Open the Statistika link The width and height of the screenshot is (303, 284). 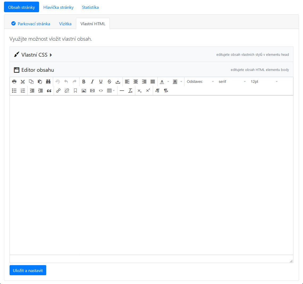pos(90,7)
